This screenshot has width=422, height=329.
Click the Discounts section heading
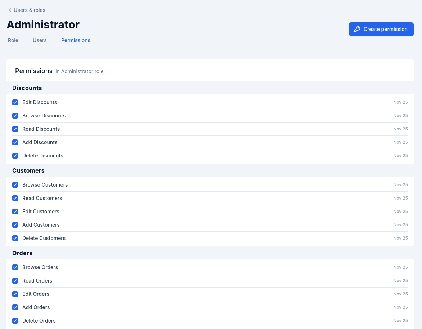click(27, 88)
